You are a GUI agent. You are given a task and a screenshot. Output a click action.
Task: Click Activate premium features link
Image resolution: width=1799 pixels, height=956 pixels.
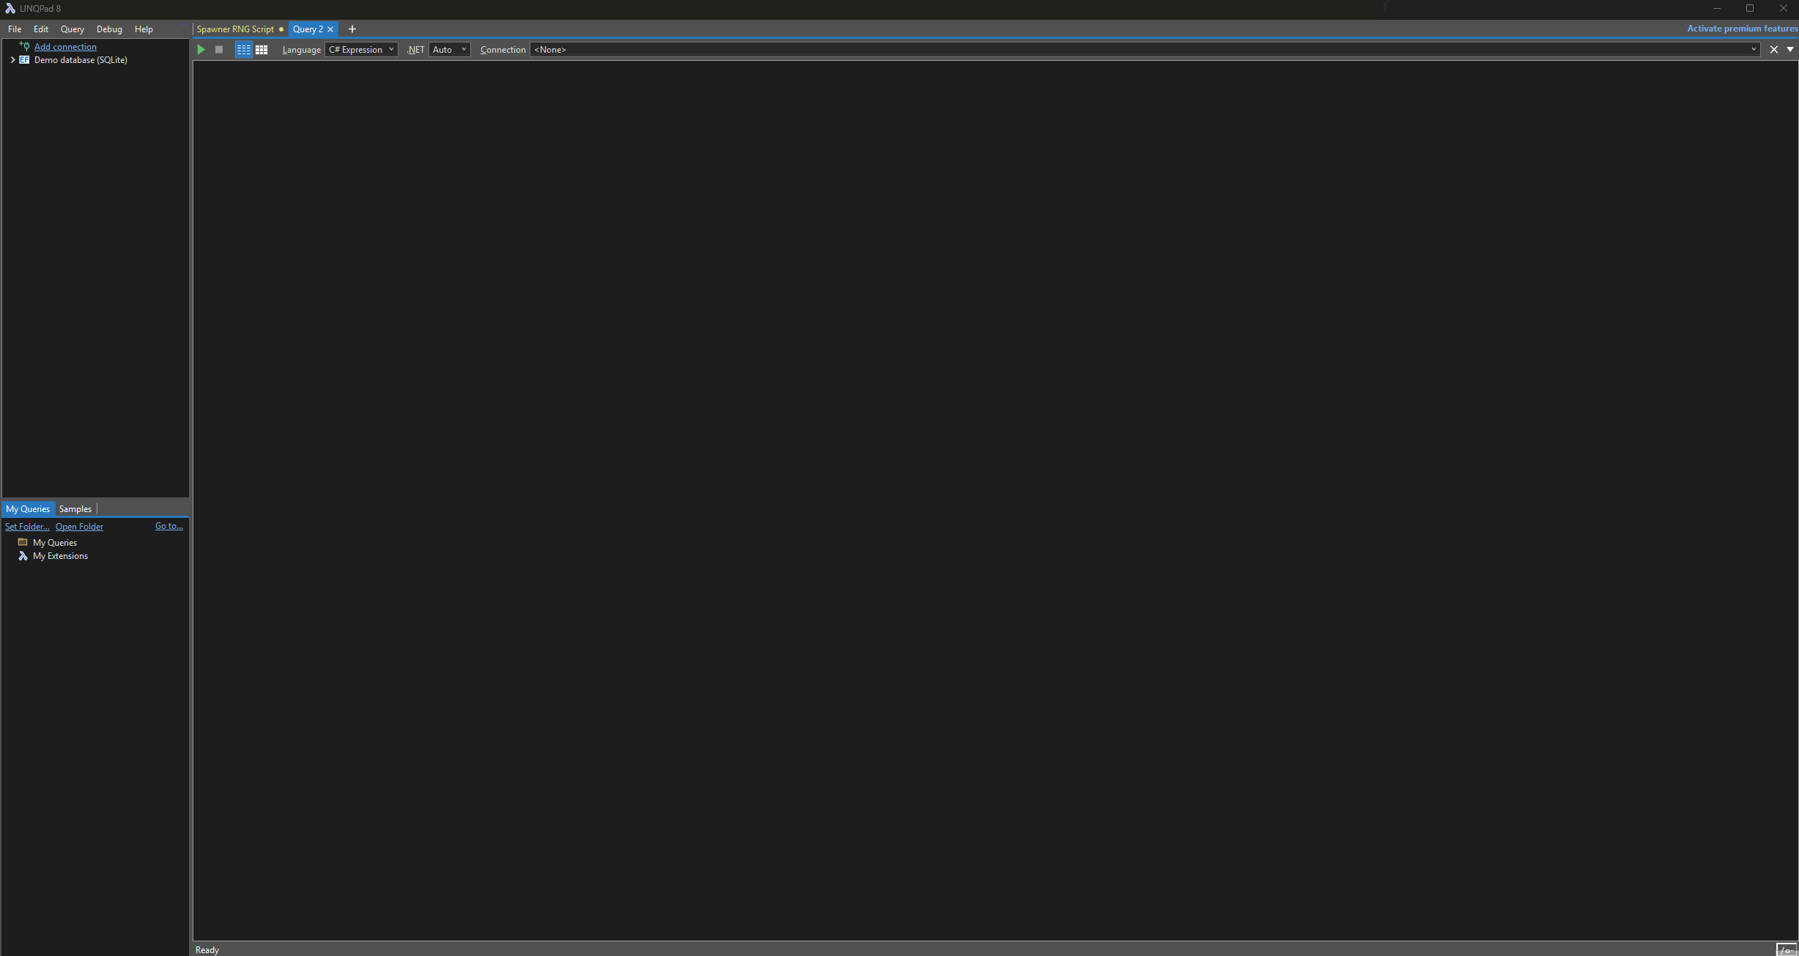[x=1742, y=29]
